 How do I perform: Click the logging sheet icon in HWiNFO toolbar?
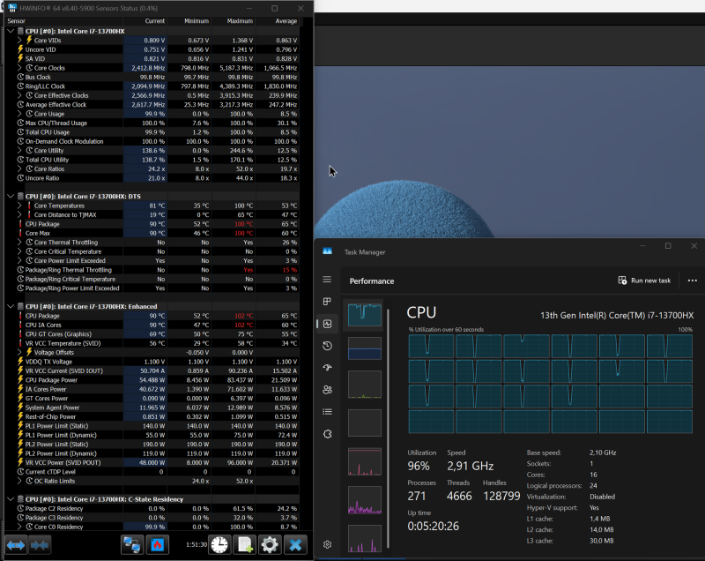pos(245,545)
